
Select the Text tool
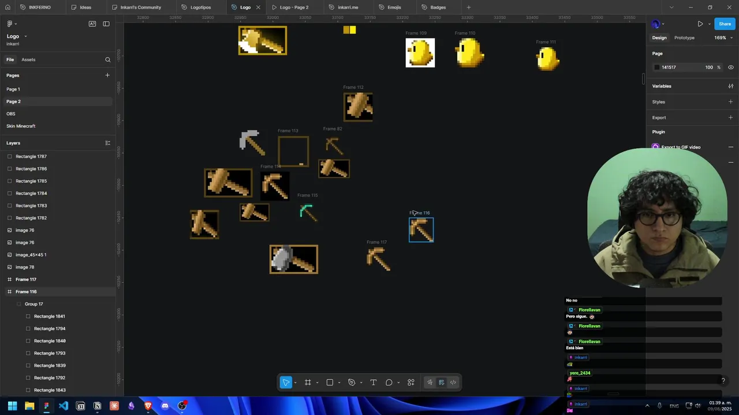[x=374, y=382]
